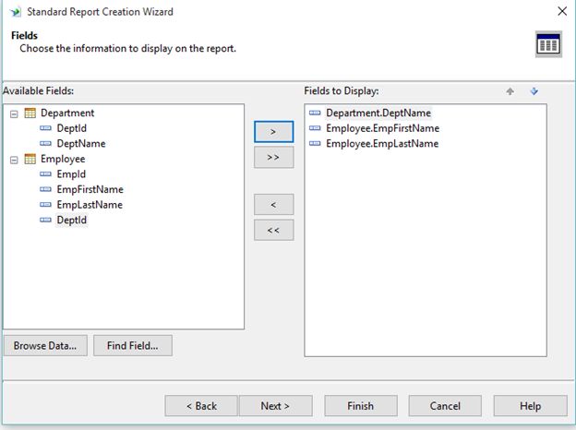Viewport: 576px width, 430px height.
Task: Click field icon beside EmpLastName in Available Fields
Action: [45, 205]
